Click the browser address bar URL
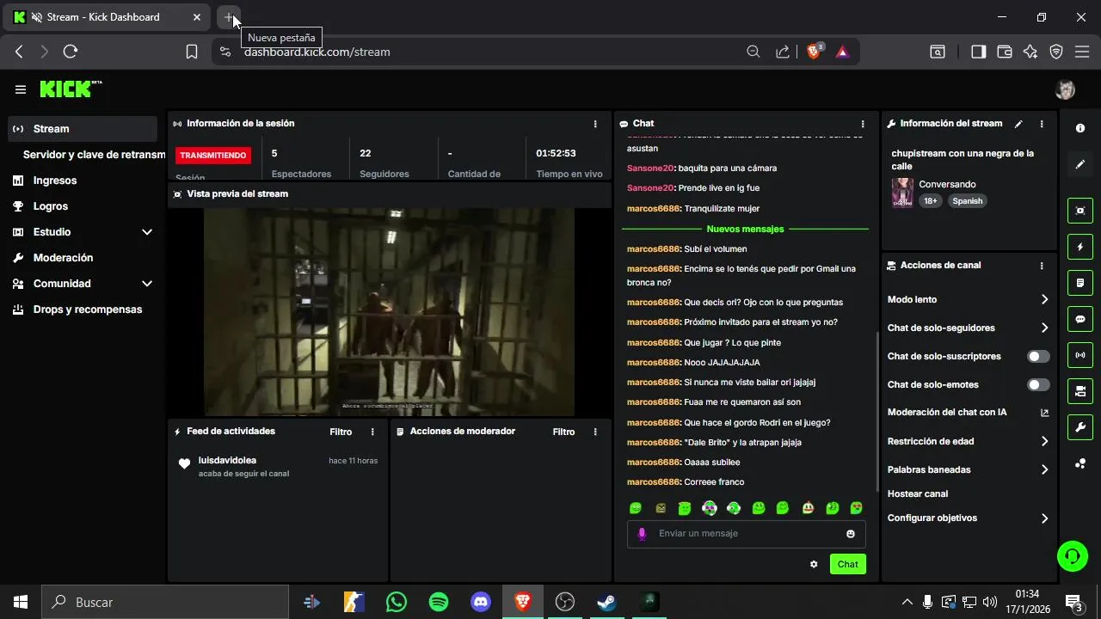The height and width of the screenshot is (619, 1101). 317,52
